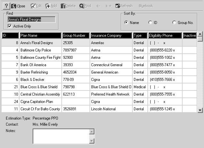The width and height of the screenshot is (204, 148).
Task: Click the Preferred Health Network cell
Action: [110, 94]
